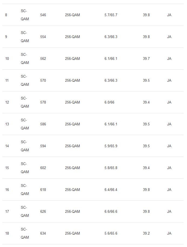Select the frequency cell showing 570
187x247 pixels.
click(43, 80)
